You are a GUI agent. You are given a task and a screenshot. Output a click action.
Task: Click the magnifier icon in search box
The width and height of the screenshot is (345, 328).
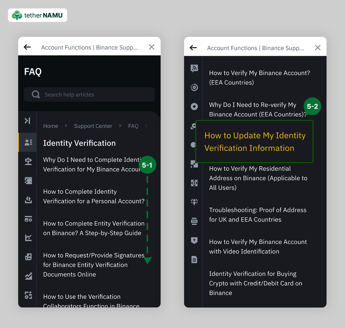(x=36, y=94)
